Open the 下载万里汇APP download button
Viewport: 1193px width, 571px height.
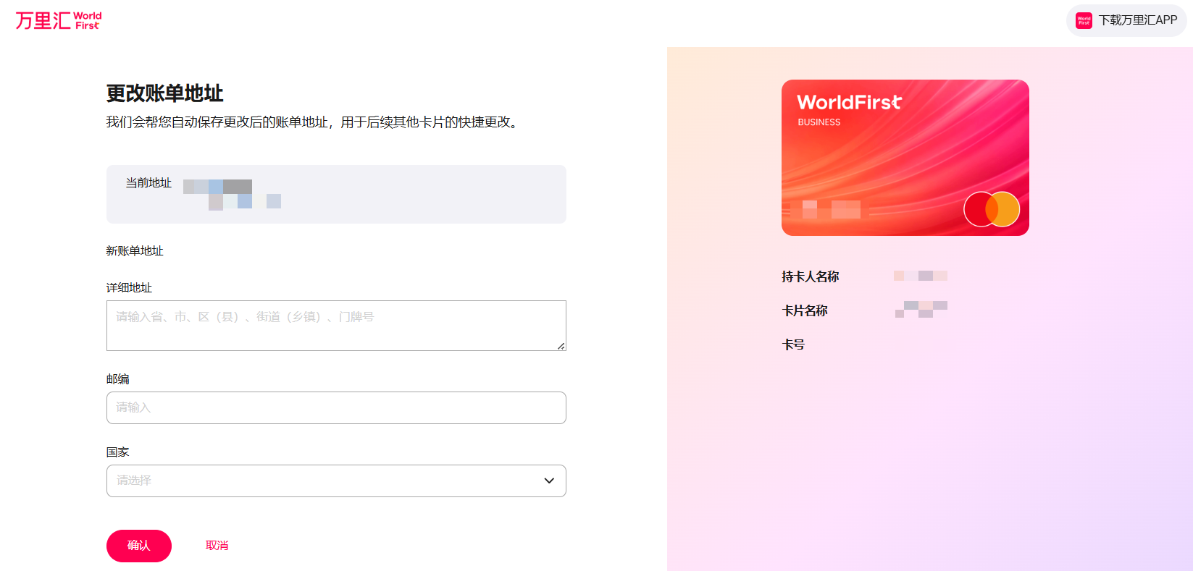1126,20
